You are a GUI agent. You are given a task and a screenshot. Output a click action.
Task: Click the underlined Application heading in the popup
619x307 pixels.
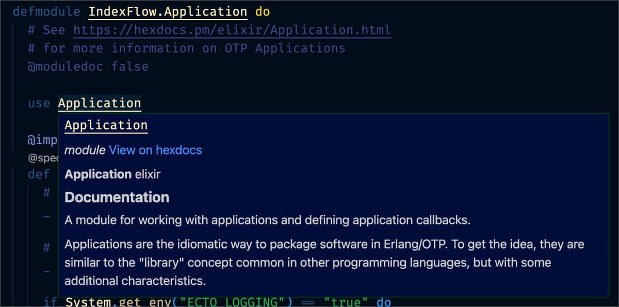click(x=105, y=125)
